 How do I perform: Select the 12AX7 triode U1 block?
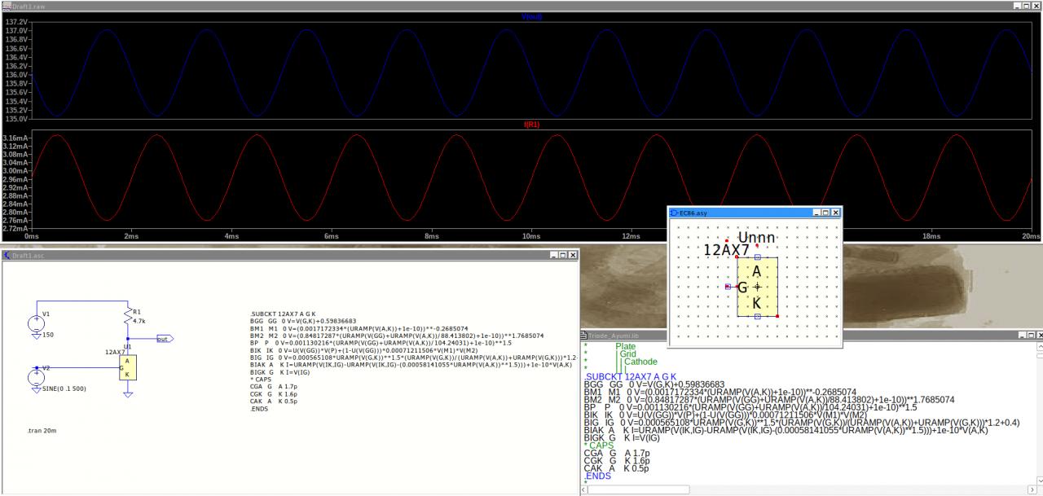tap(127, 368)
